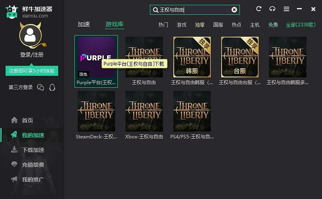Click the magnifier search icon
Viewport: 322px width, 199px height.
[155, 10]
